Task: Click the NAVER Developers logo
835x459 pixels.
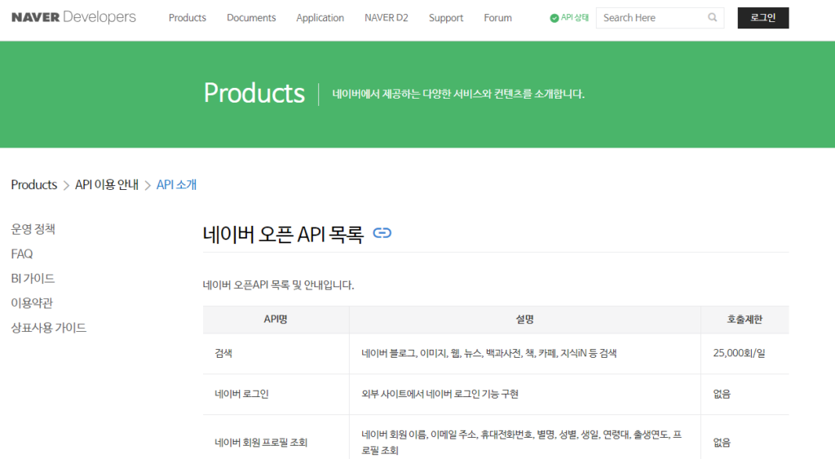Action: point(73,17)
